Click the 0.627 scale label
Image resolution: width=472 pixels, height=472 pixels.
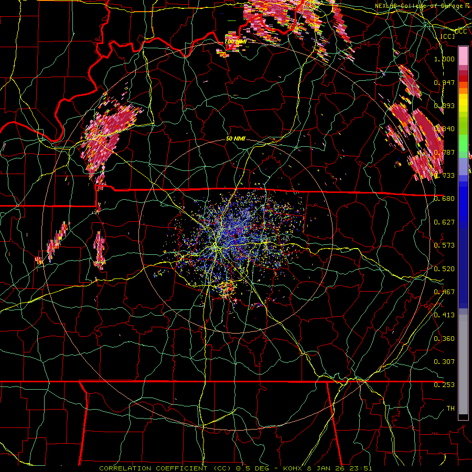tap(444, 222)
